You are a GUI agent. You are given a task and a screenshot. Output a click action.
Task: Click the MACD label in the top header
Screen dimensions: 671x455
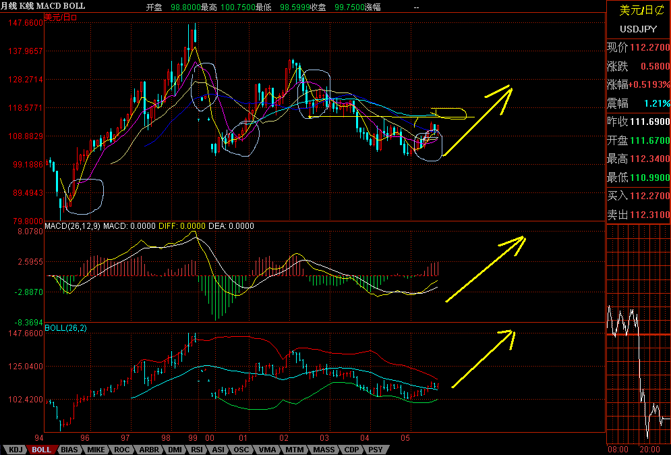pyautogui.click(x=49, y=6)
